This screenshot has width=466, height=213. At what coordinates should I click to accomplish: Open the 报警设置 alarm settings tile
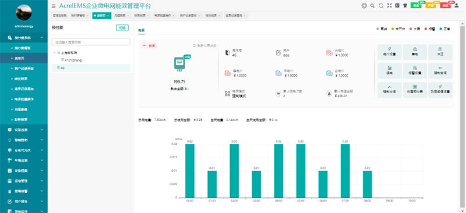[415, 70]
